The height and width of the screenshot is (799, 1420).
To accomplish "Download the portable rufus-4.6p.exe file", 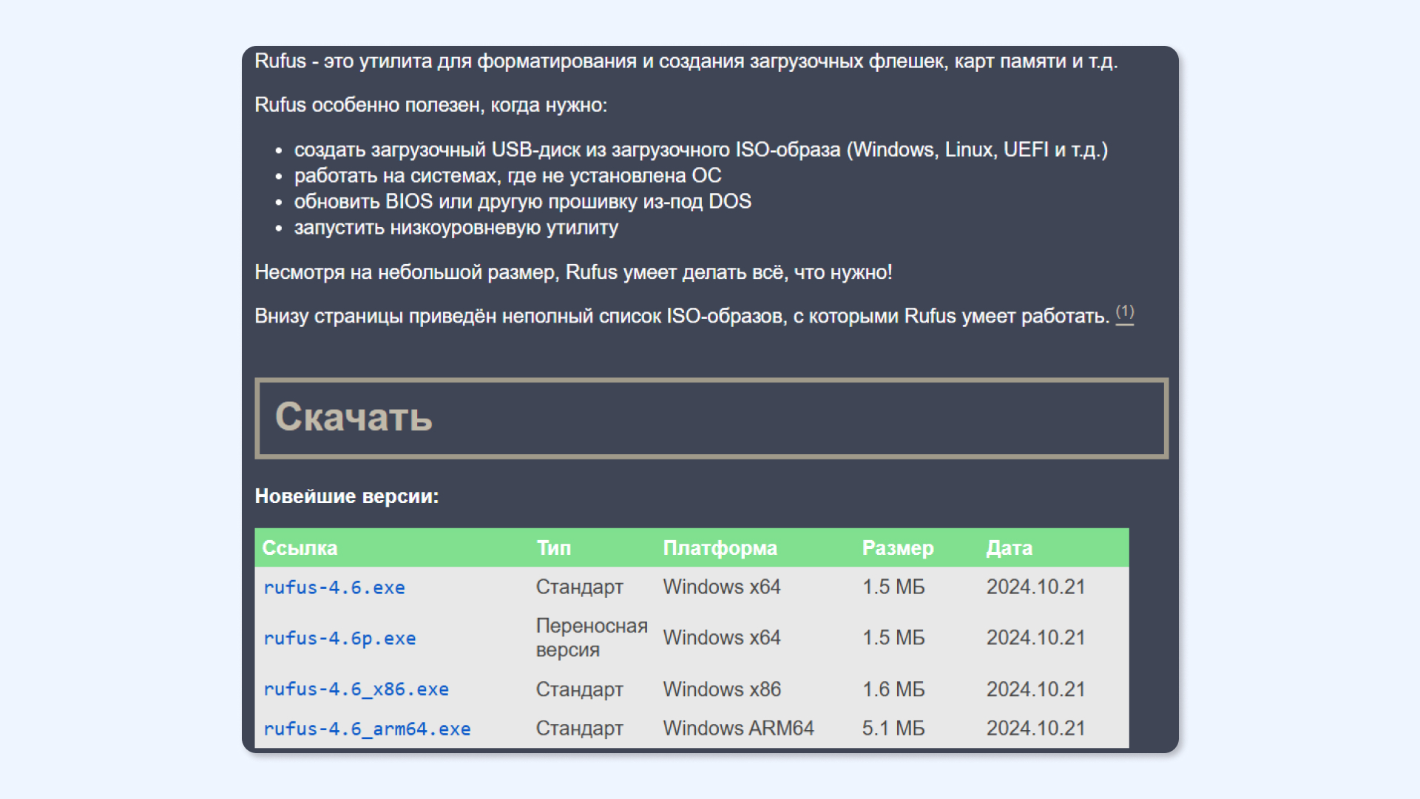I will [339, 638].
